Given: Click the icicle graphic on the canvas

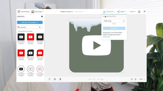Looking at the screenshot, I should tap(85, 25).
